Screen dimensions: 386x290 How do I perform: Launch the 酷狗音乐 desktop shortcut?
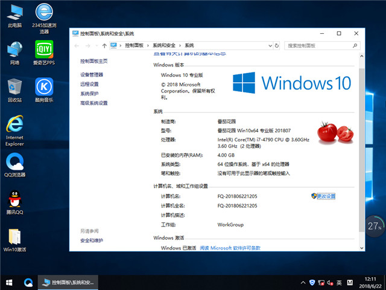[x=44, y=90]
